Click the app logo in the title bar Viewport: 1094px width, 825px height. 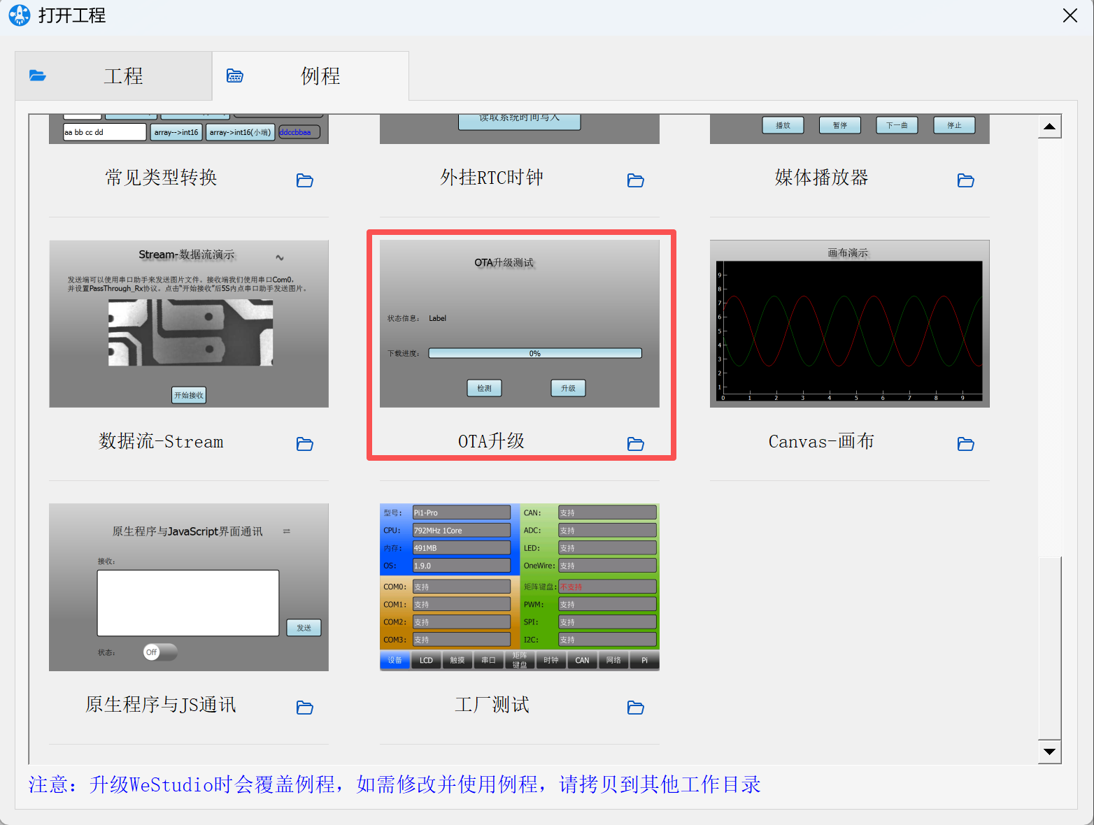[19, 15]
